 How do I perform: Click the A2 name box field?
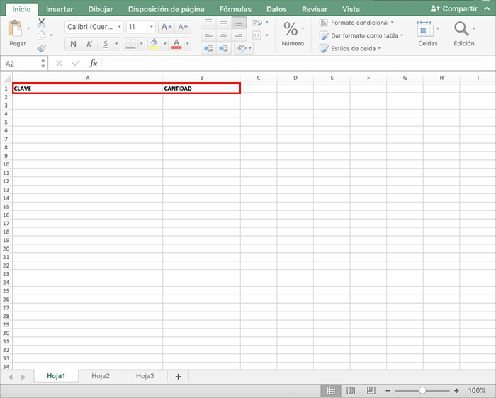[21, 63]
